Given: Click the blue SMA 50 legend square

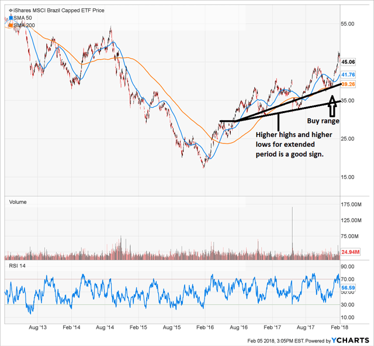Looking at the screenshot, I should point(11,18).
